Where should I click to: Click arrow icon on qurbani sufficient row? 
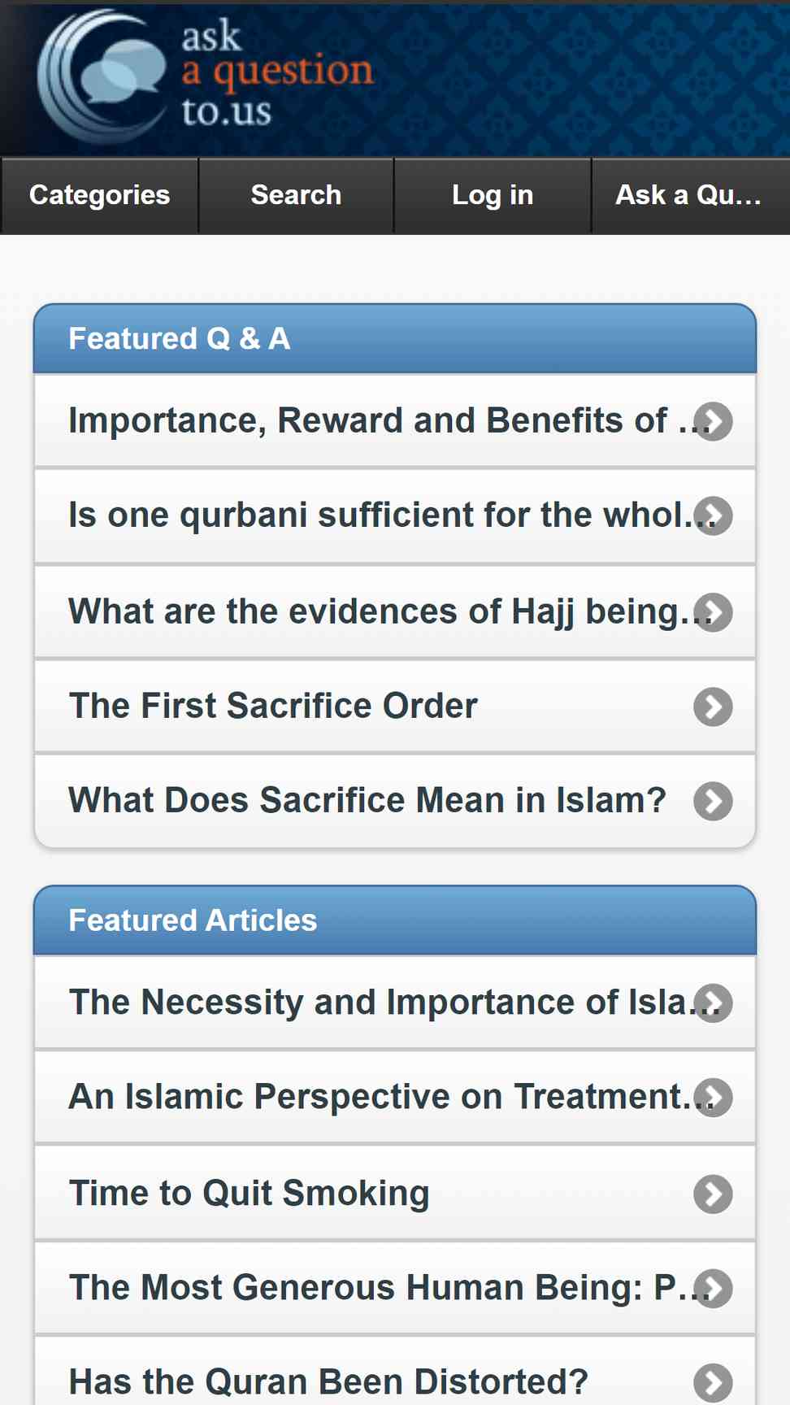click(713, 515)
